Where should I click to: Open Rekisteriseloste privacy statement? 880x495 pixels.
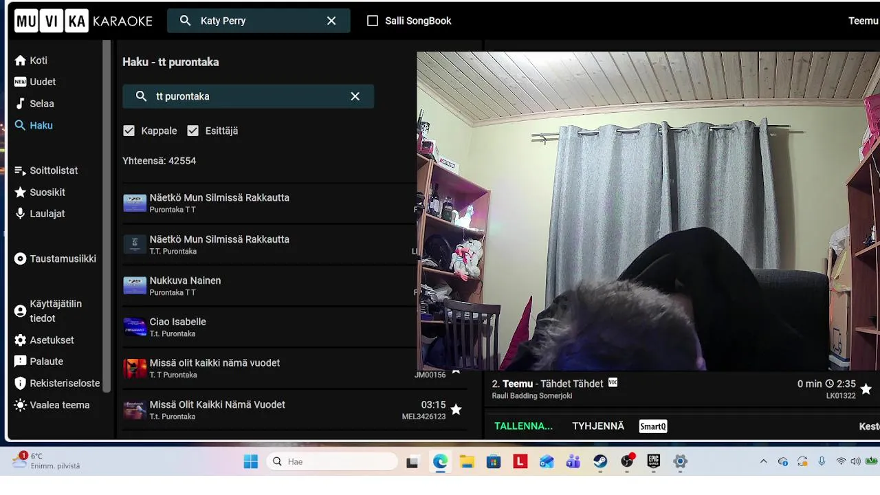57,384
